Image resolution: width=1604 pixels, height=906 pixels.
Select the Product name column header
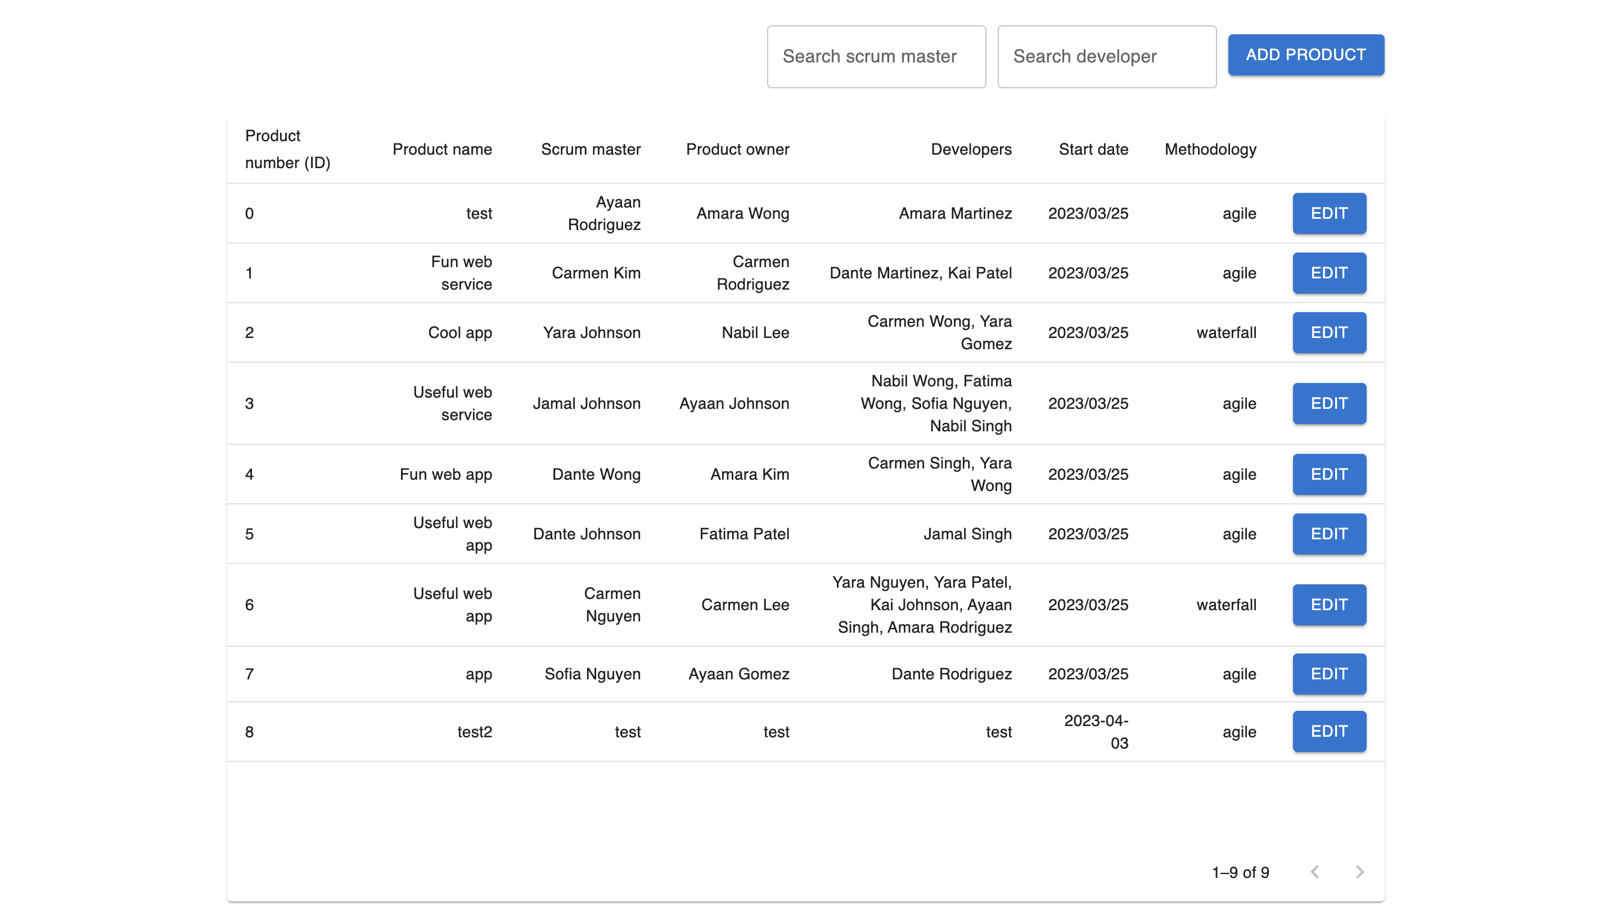coord(442,150)
